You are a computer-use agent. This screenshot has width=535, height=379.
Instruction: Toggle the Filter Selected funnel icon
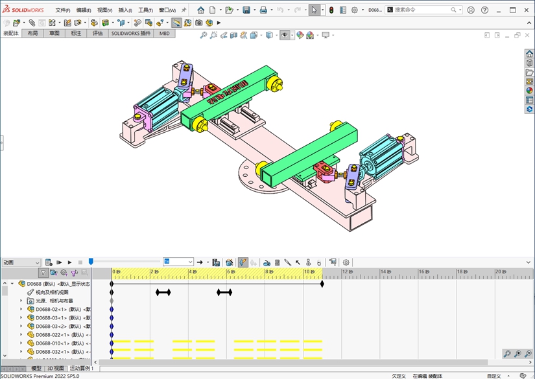coord(74,273)
